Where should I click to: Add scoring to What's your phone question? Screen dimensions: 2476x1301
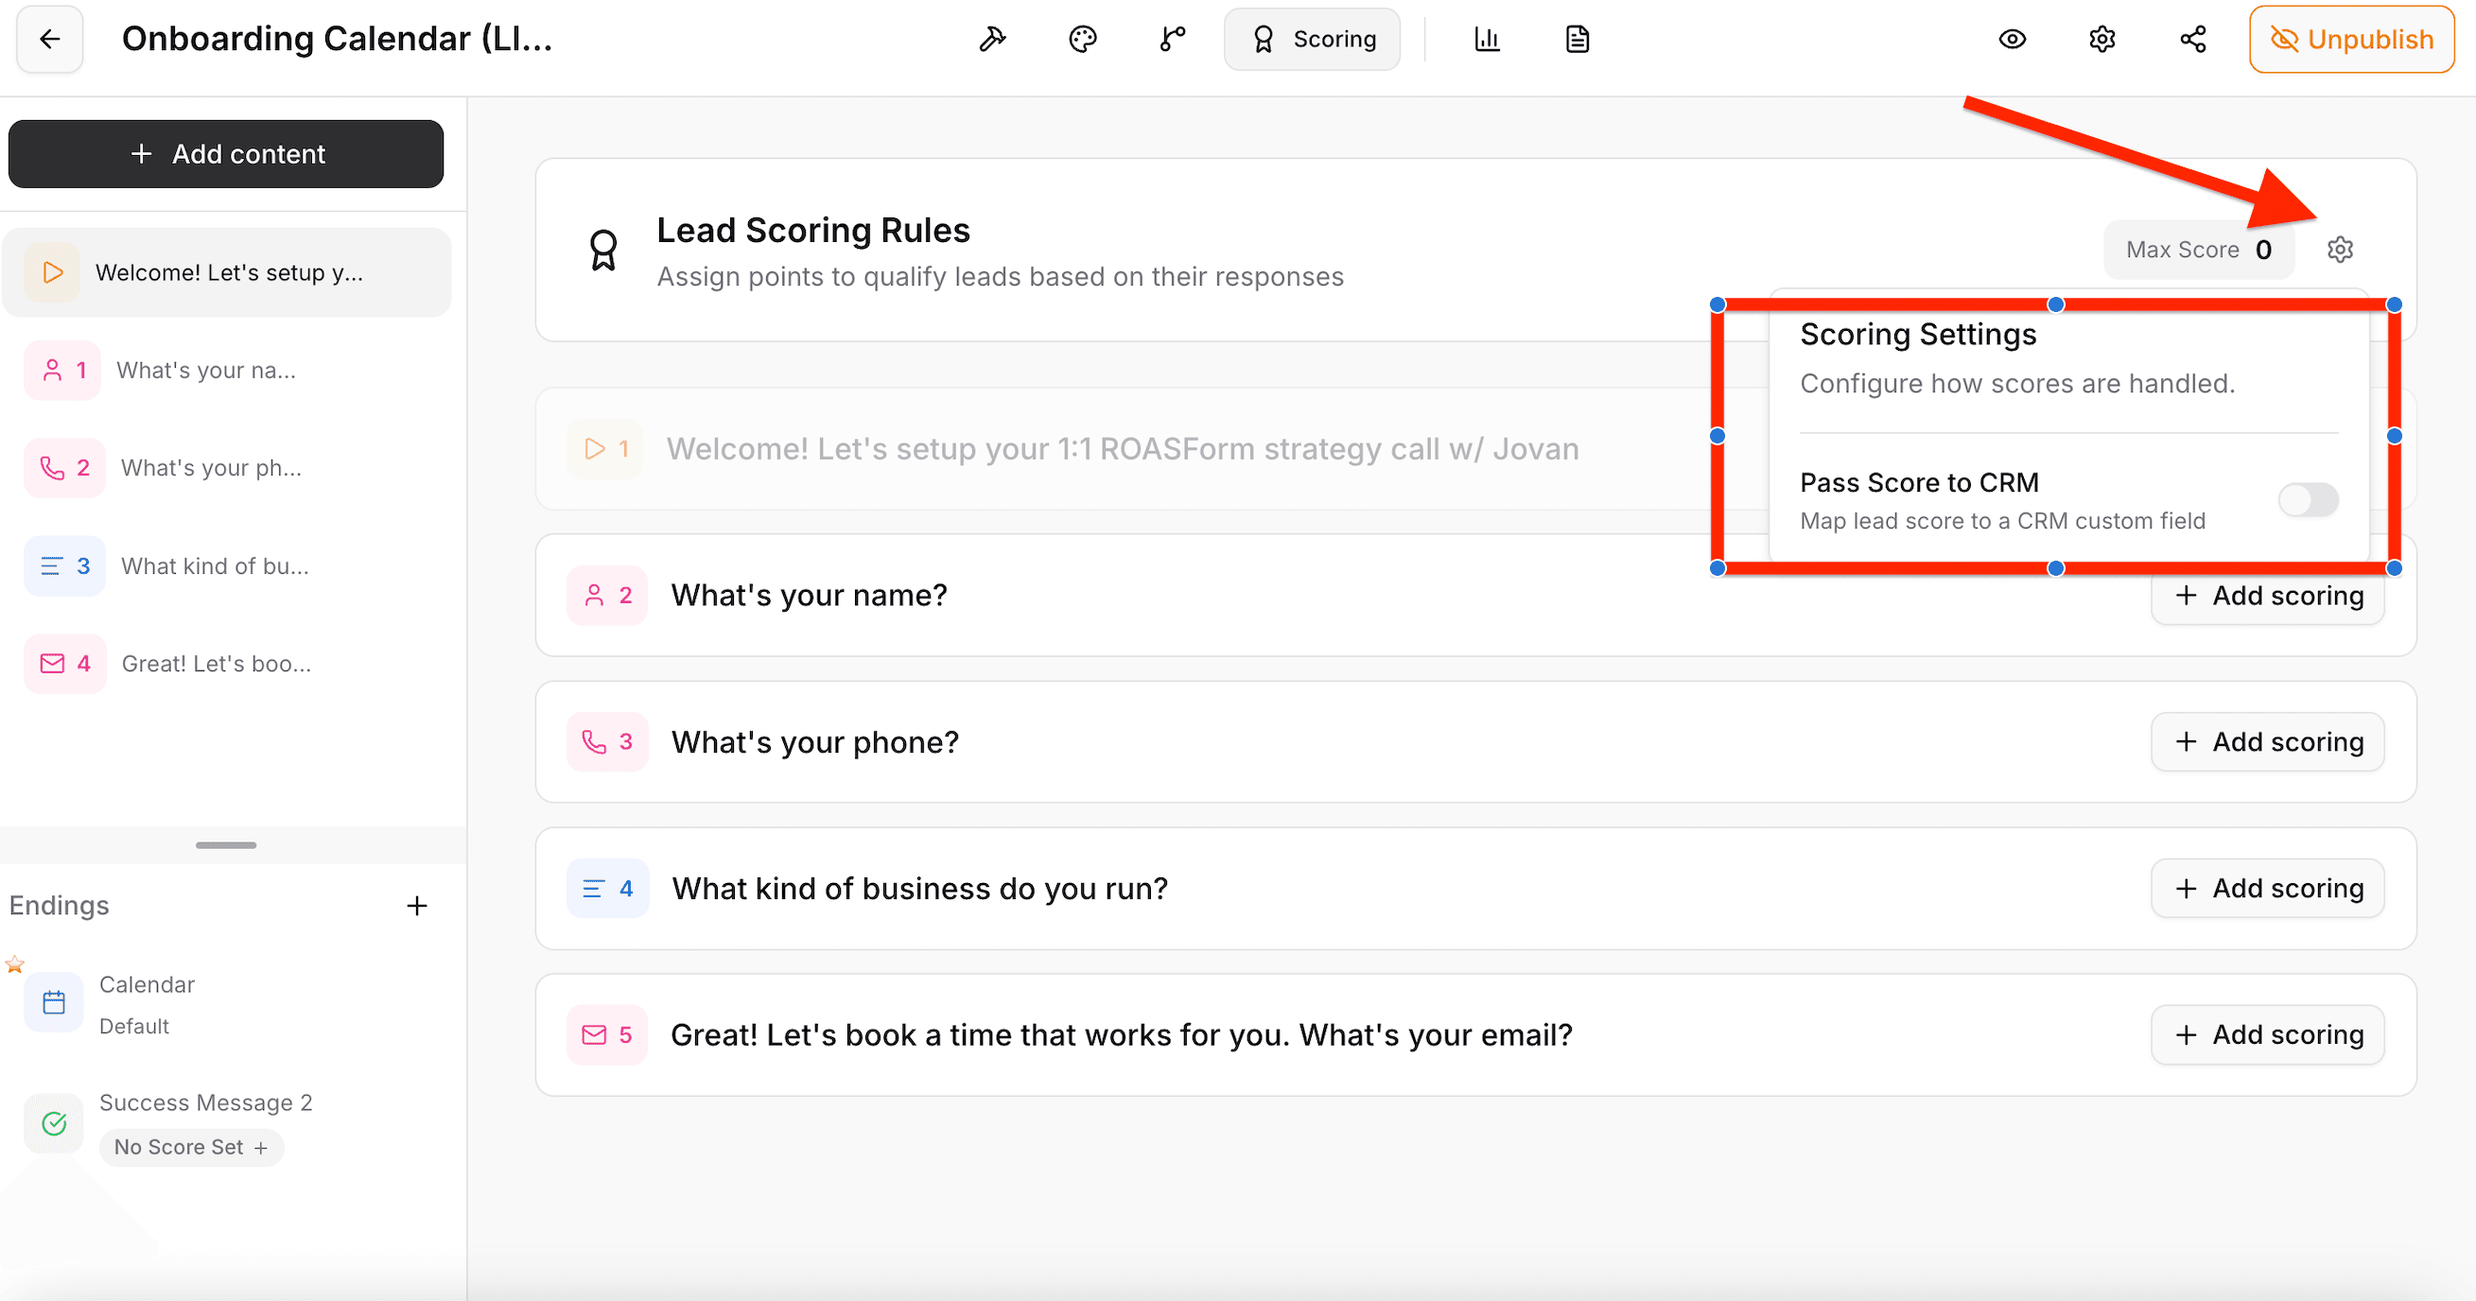[x=2267, y=742]
